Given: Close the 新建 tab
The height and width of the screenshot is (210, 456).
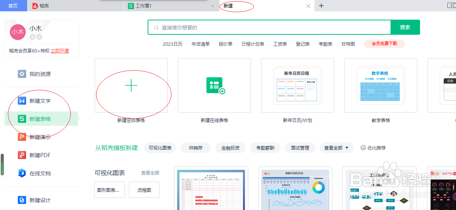Looking at the screenshot, I should 308,6.
